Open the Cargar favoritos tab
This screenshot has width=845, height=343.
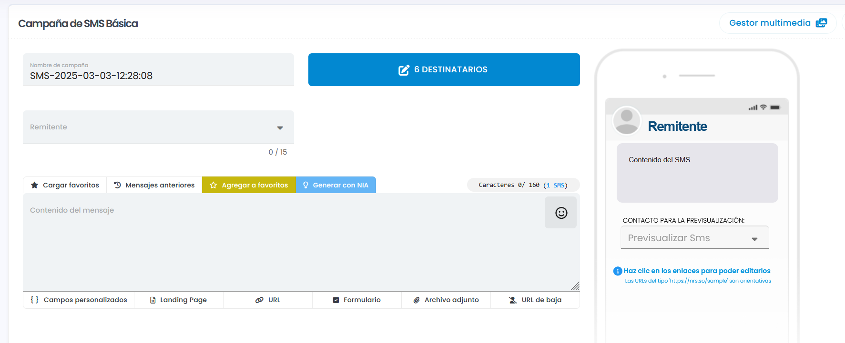pos(65,185)
